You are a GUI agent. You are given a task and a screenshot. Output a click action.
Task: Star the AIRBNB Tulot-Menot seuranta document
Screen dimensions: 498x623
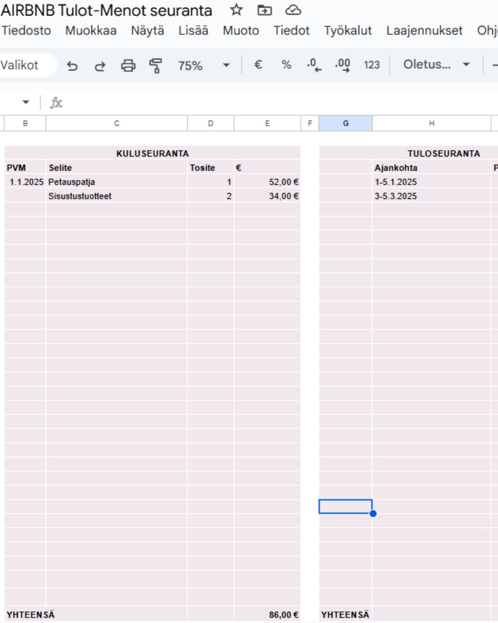coord(237,10)
